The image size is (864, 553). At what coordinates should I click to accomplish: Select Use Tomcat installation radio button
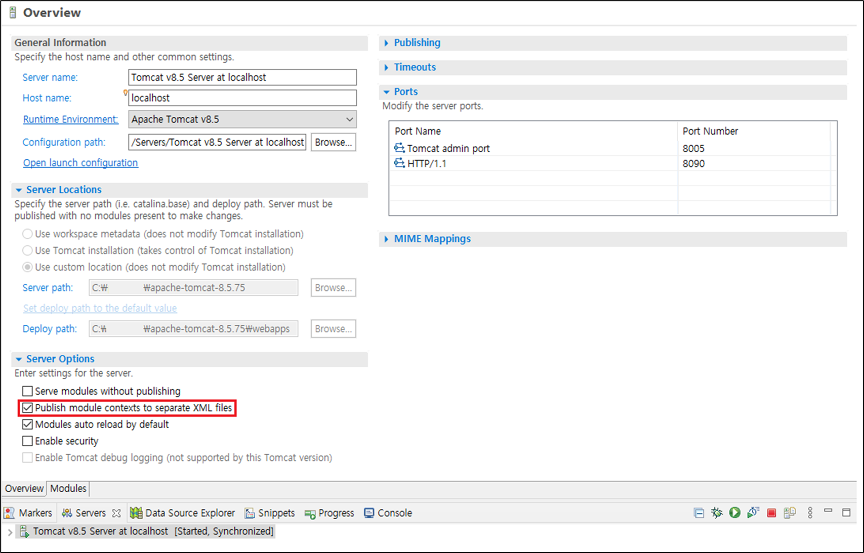[x=27, y=250]
